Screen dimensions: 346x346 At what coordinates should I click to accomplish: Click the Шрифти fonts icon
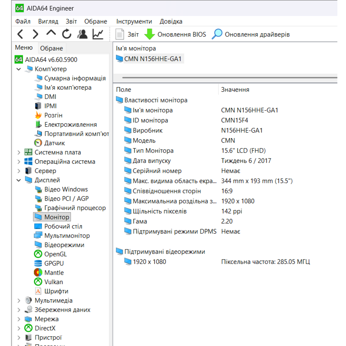point(38,291)
